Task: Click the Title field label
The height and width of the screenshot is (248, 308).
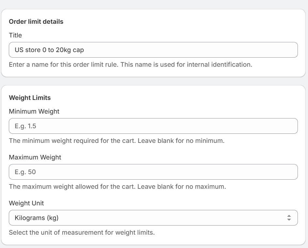Action: 15,35
